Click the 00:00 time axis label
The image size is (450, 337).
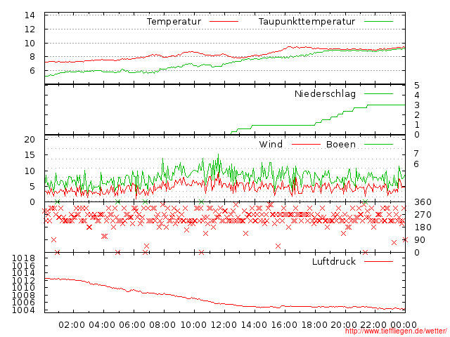pos(404,324)
